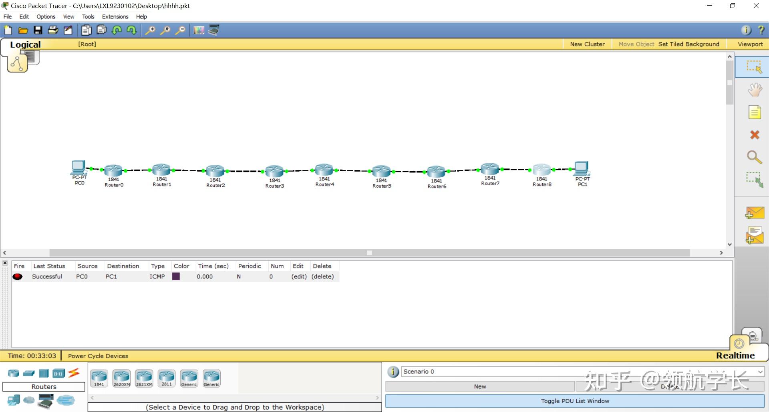Open a file via folder icon

coord(23,30)
